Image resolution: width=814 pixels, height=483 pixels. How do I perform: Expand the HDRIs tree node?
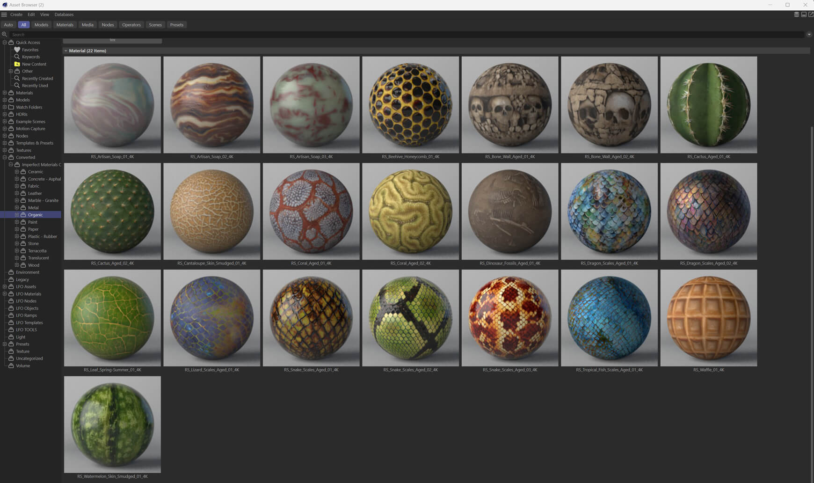5,114
